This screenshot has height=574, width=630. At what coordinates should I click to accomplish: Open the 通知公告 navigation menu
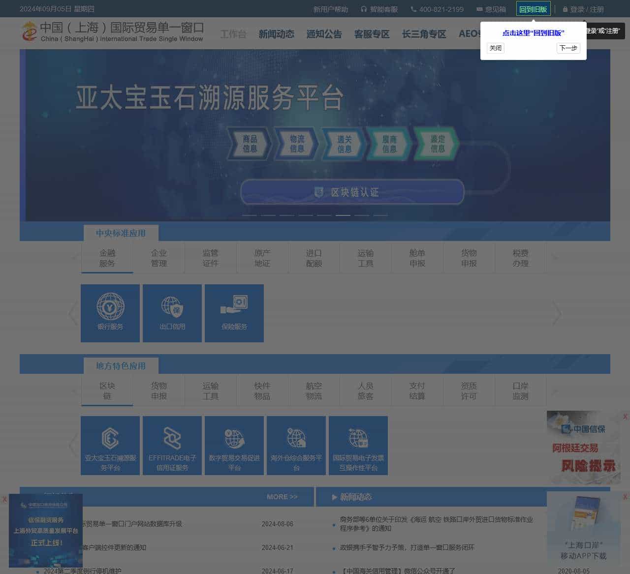(x=324, y=34)
